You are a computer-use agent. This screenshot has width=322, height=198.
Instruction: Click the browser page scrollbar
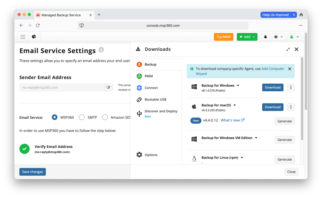[306, 72]
